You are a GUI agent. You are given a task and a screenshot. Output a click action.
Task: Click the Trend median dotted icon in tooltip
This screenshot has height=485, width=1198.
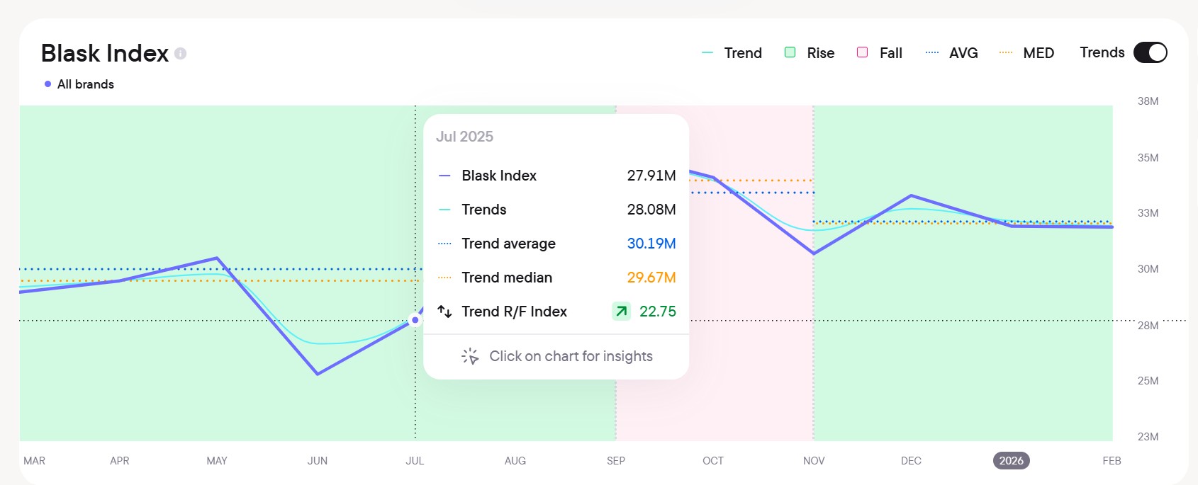pos(444,278)
